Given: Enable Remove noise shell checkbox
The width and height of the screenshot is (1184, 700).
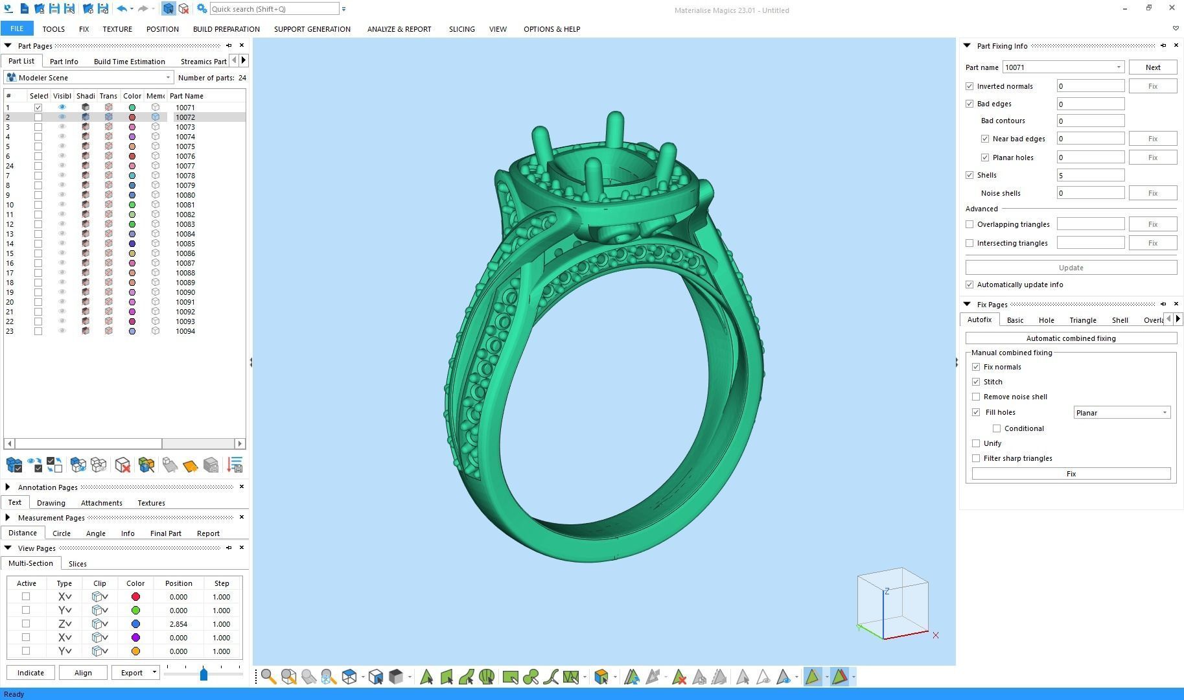Looking at the screenshot, I should click(x=976, y=397).
